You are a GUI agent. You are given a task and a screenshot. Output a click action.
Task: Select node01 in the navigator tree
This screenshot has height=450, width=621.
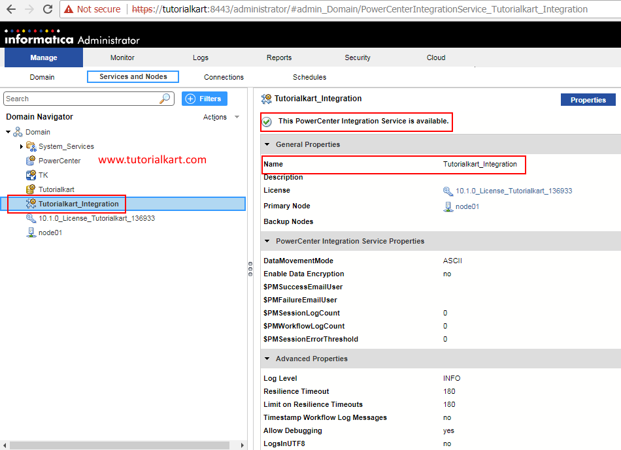coord(50,233)
